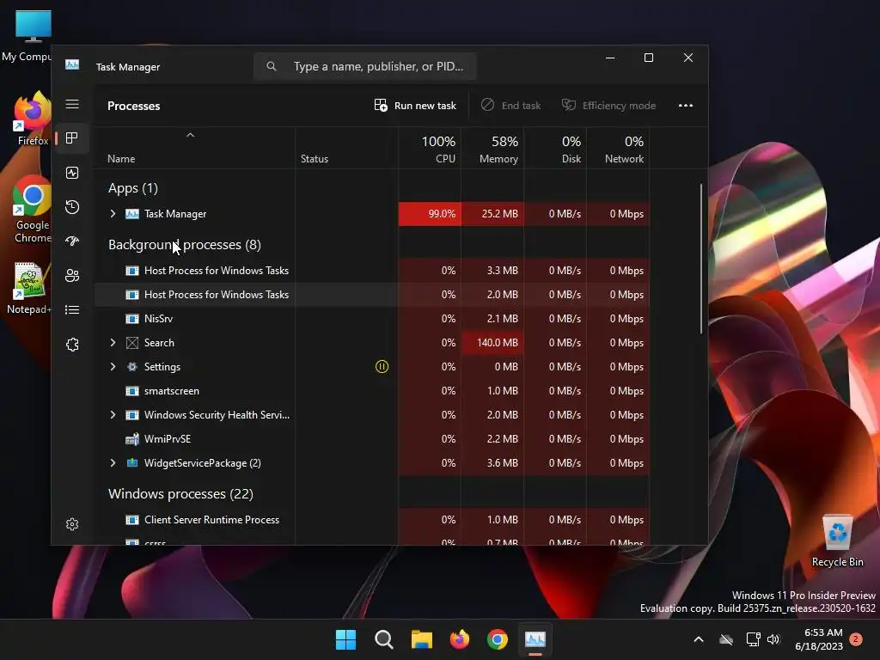Click the network icon in system tray
880x660 pixels.
(753, 639)
